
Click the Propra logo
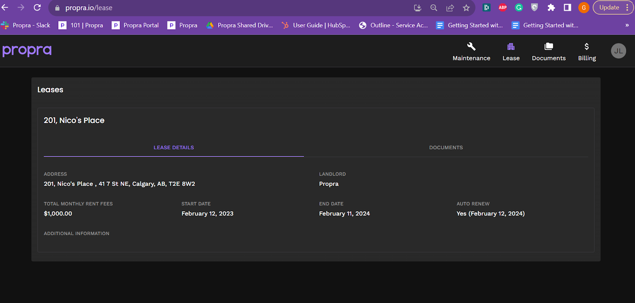[27, 50]
